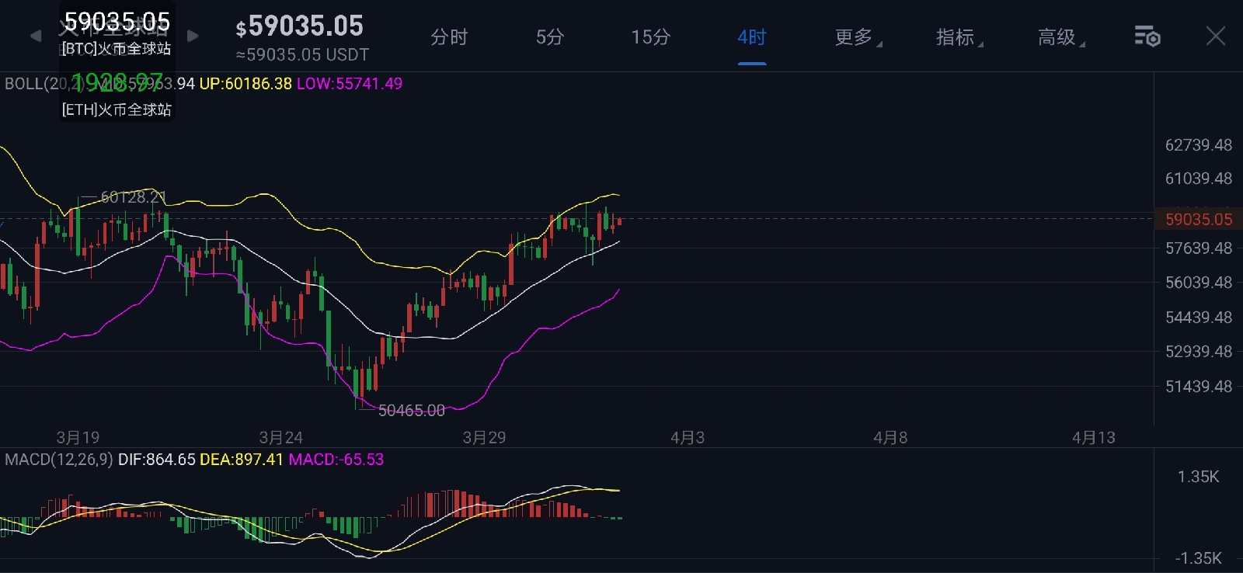Click the ≈59035.05 USDT price text
This screenshot has height=573, width=1243.
pyautogui.click(x=302, y=55)
